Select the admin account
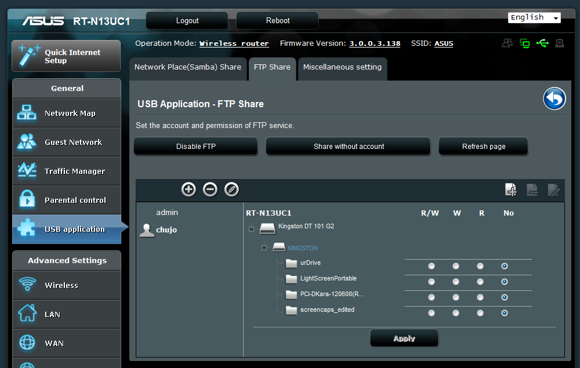Screen dimensions: 580x368 coord(167,213)
